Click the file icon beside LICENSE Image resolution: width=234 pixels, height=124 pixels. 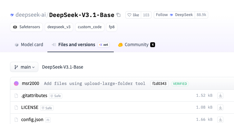pos(16,108)
